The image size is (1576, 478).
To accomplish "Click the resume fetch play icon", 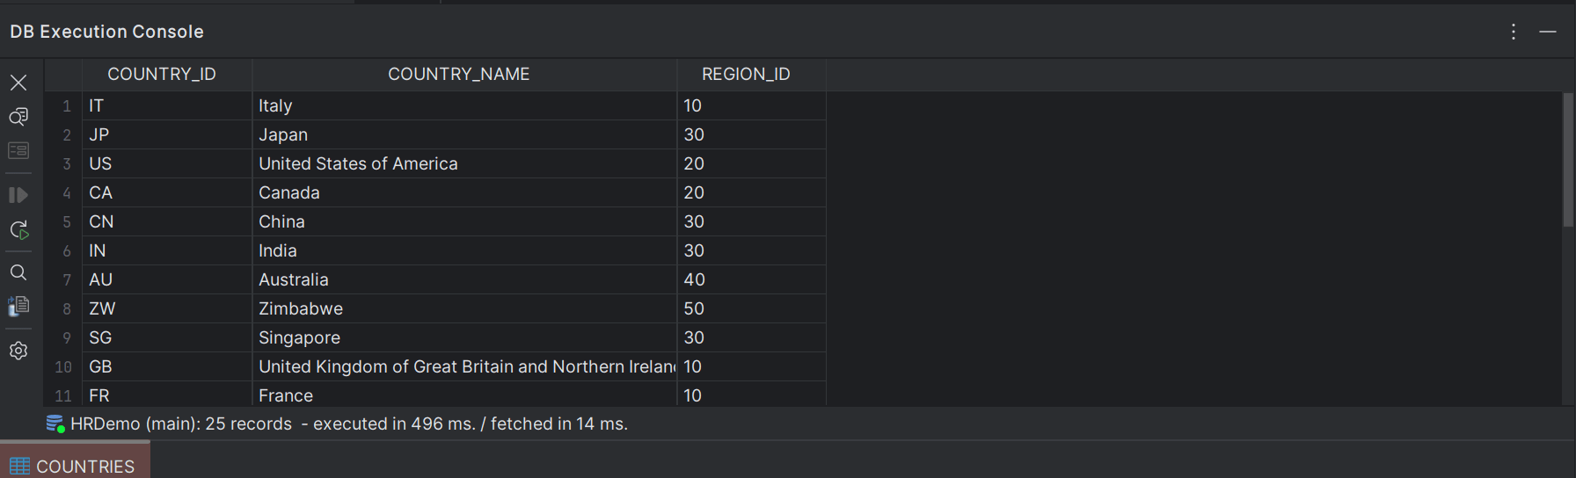I will [18, 195].
